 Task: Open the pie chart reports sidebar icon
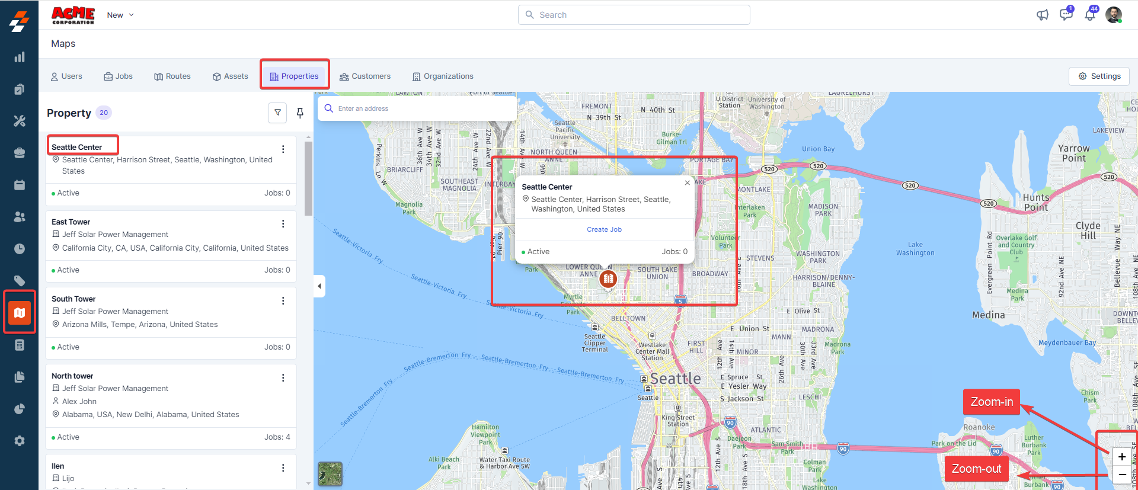point(20,409)
